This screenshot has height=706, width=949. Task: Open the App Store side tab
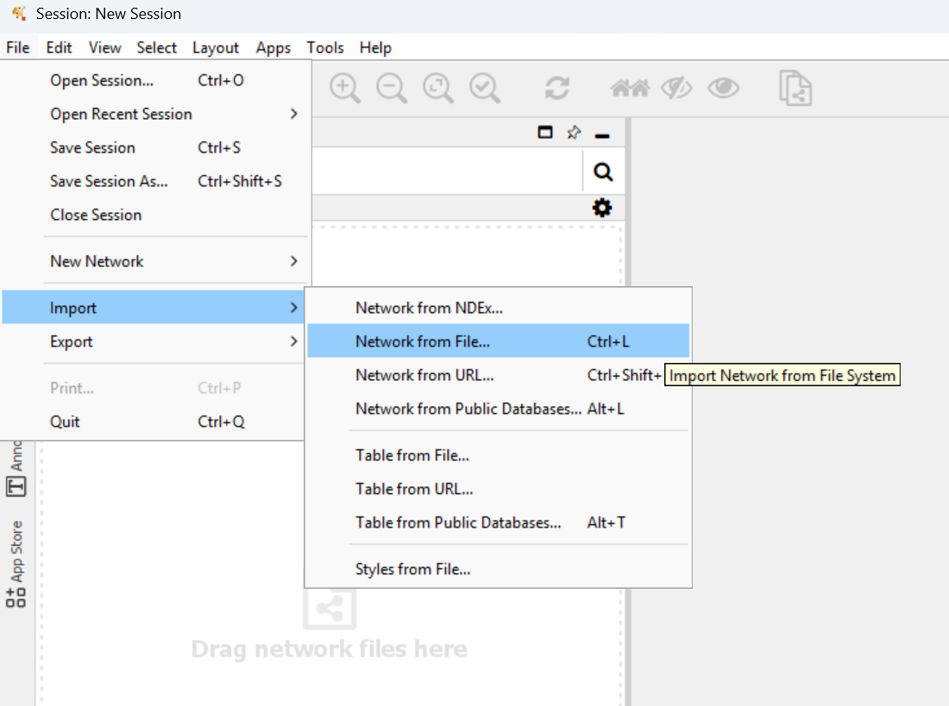coord(16,564)
